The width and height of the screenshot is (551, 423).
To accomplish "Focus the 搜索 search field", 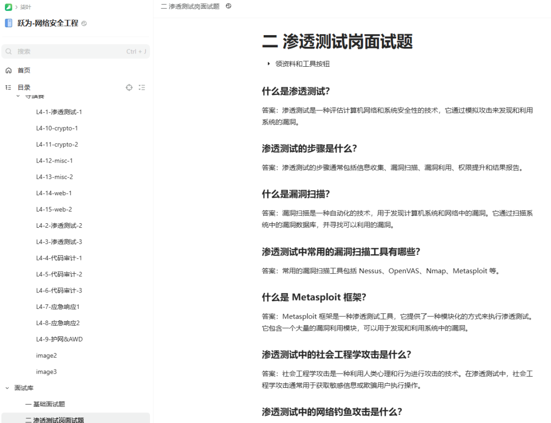I will click(76, 51).
